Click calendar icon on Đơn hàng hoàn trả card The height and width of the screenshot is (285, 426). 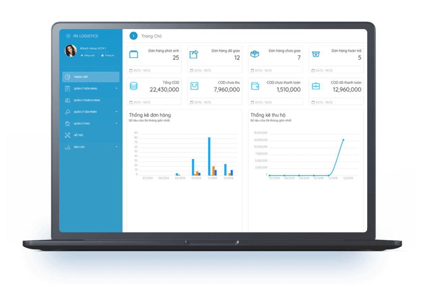313,71
